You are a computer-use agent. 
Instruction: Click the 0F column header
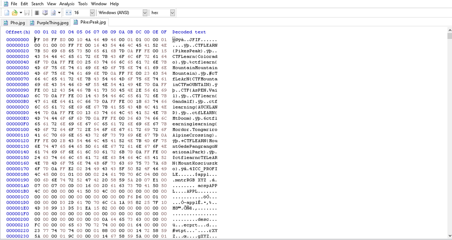point(164,32)
